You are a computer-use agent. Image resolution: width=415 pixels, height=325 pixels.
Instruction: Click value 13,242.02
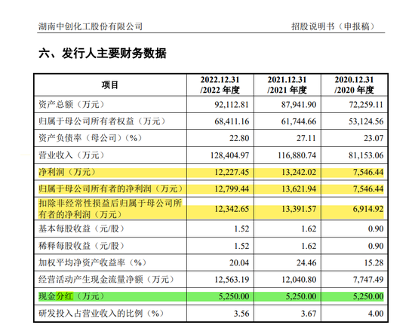(299, 173)
